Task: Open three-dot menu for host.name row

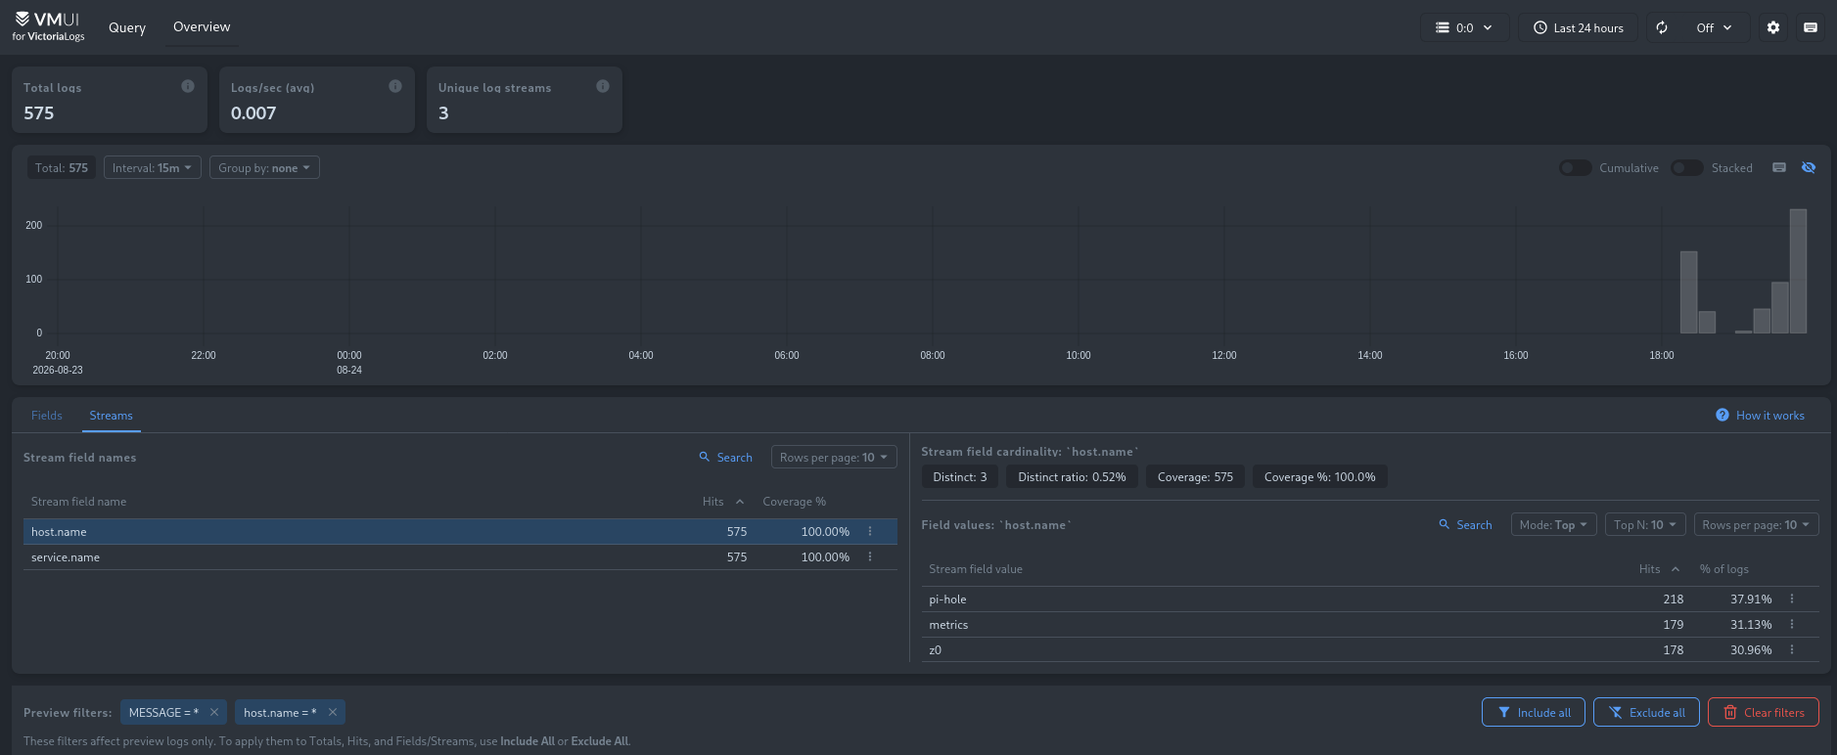Action: point(870,531)
